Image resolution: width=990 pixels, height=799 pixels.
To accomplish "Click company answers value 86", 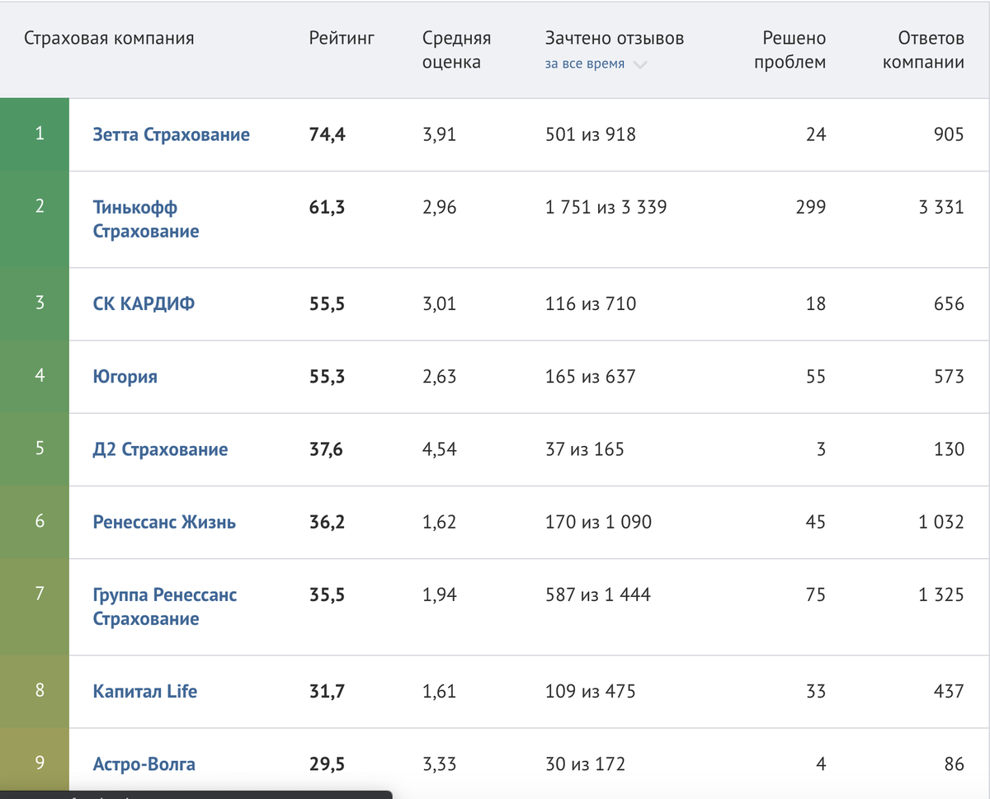I will (x=955, y=764).
